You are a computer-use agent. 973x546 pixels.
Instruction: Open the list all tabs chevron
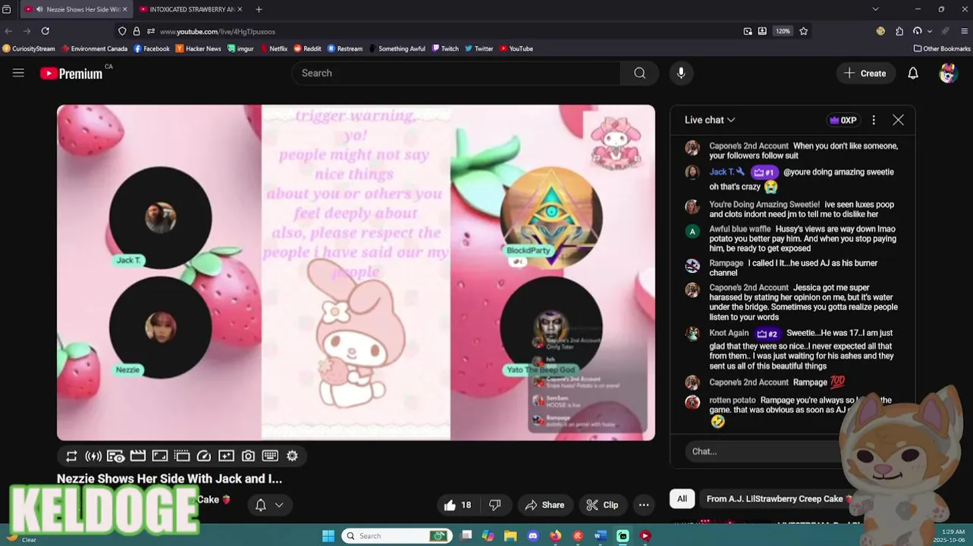coord(875,9)
